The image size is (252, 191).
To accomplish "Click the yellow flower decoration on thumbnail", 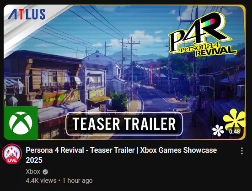I will point(234,119).
